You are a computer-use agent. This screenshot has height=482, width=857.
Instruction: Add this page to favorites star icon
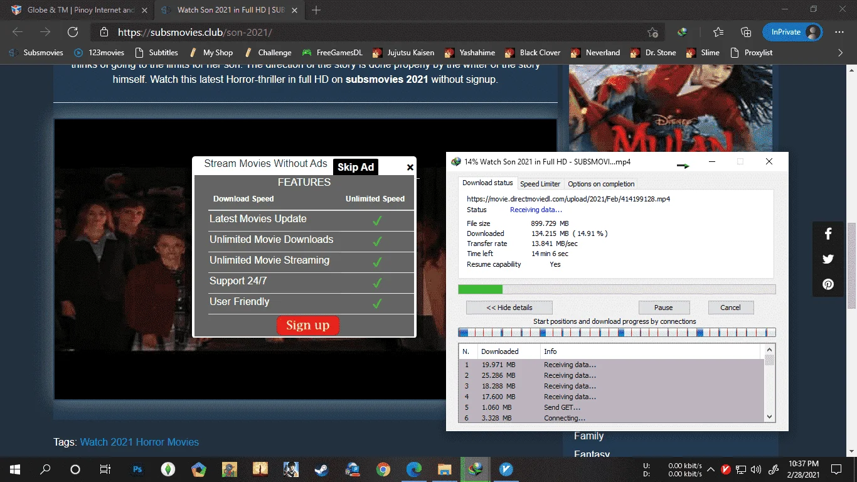coord(652,32)
